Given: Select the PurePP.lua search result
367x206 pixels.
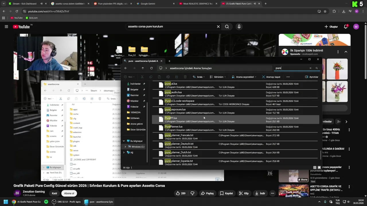Looking at the screenshot, I should 235,120.
